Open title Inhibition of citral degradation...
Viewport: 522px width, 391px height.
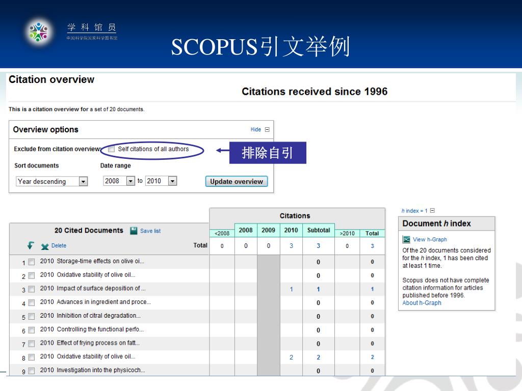[98, 316]
